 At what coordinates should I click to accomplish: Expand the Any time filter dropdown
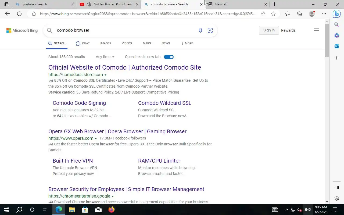pyautogui.click(x=105, y=57)
